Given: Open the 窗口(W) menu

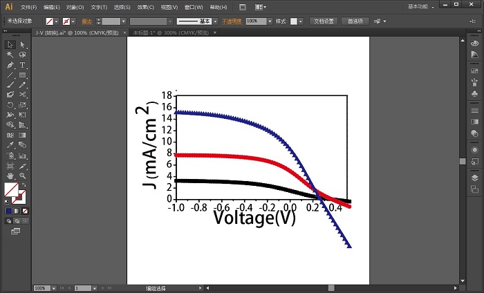Looking at the screenshot, I should tap(194, 7).
